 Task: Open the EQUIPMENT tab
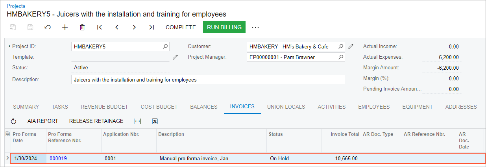(418, 107)
